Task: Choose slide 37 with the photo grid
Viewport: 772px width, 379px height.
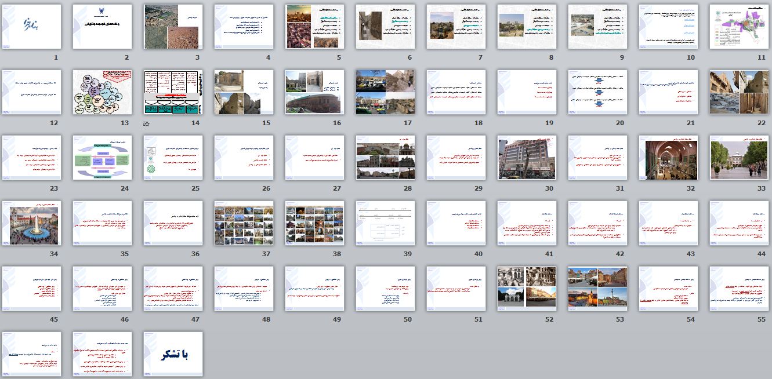Action: [244, 223]
